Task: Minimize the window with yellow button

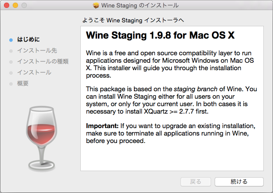Action: (x=15, y=5)
